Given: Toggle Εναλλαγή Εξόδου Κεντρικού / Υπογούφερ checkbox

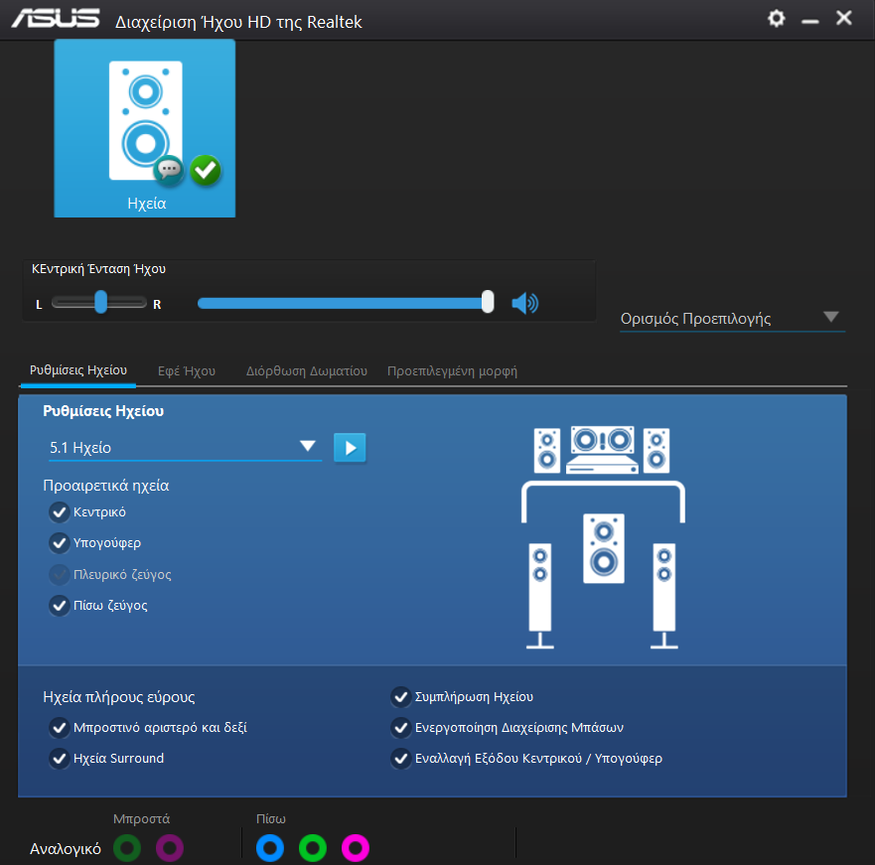Looking at the screenshot, I should point(400,759).
